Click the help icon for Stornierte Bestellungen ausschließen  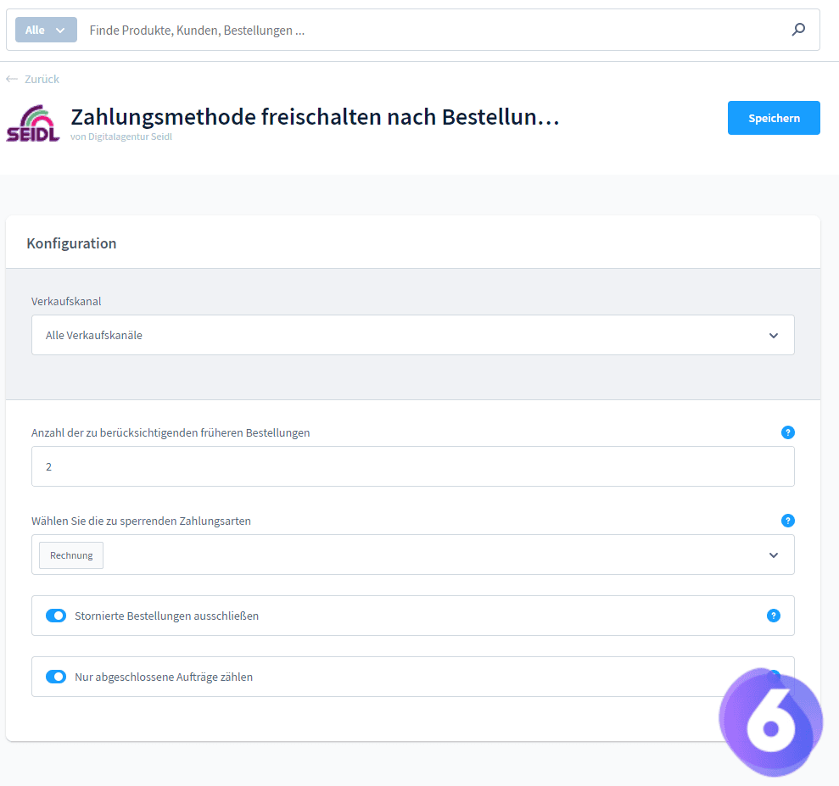[773, 616]
